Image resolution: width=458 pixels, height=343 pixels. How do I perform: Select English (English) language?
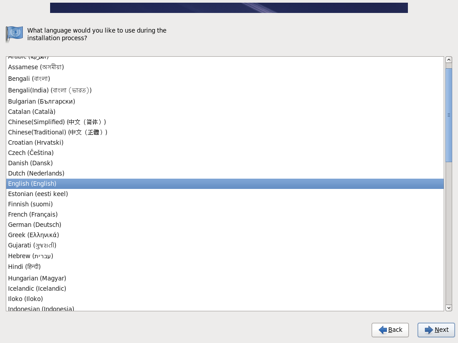coord(225,184)
